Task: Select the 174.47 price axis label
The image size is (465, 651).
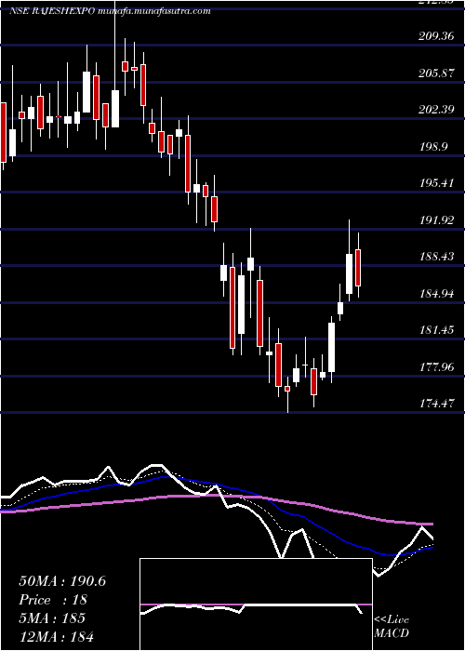Action: coord(436,403)
